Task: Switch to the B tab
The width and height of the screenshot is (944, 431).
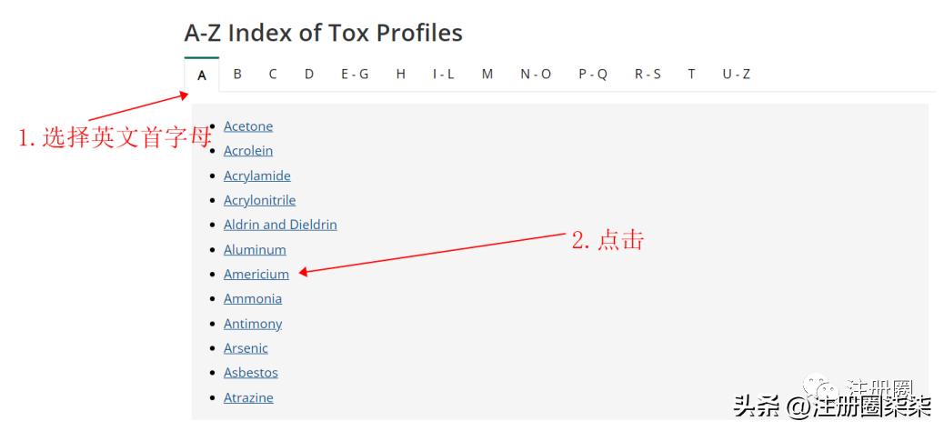Action: tap(237, 75)
